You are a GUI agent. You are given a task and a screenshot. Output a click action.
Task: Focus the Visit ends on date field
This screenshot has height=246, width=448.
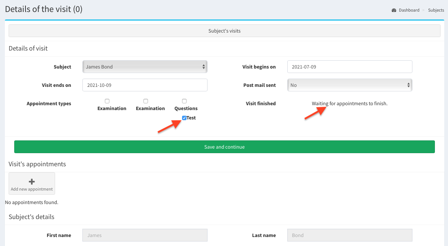coord(145,85)
